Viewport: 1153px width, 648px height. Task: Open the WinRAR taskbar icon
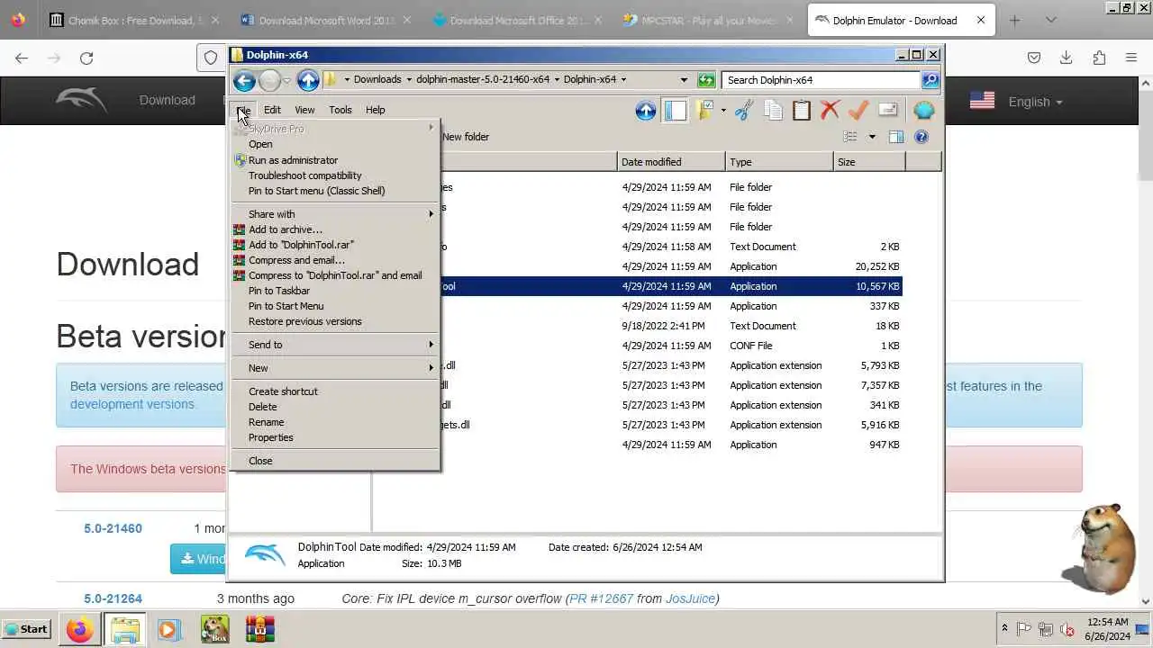tap(259, 629)
